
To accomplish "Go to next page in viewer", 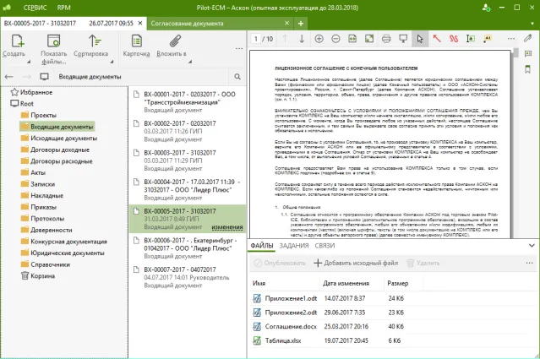I will tap(303, 39).
